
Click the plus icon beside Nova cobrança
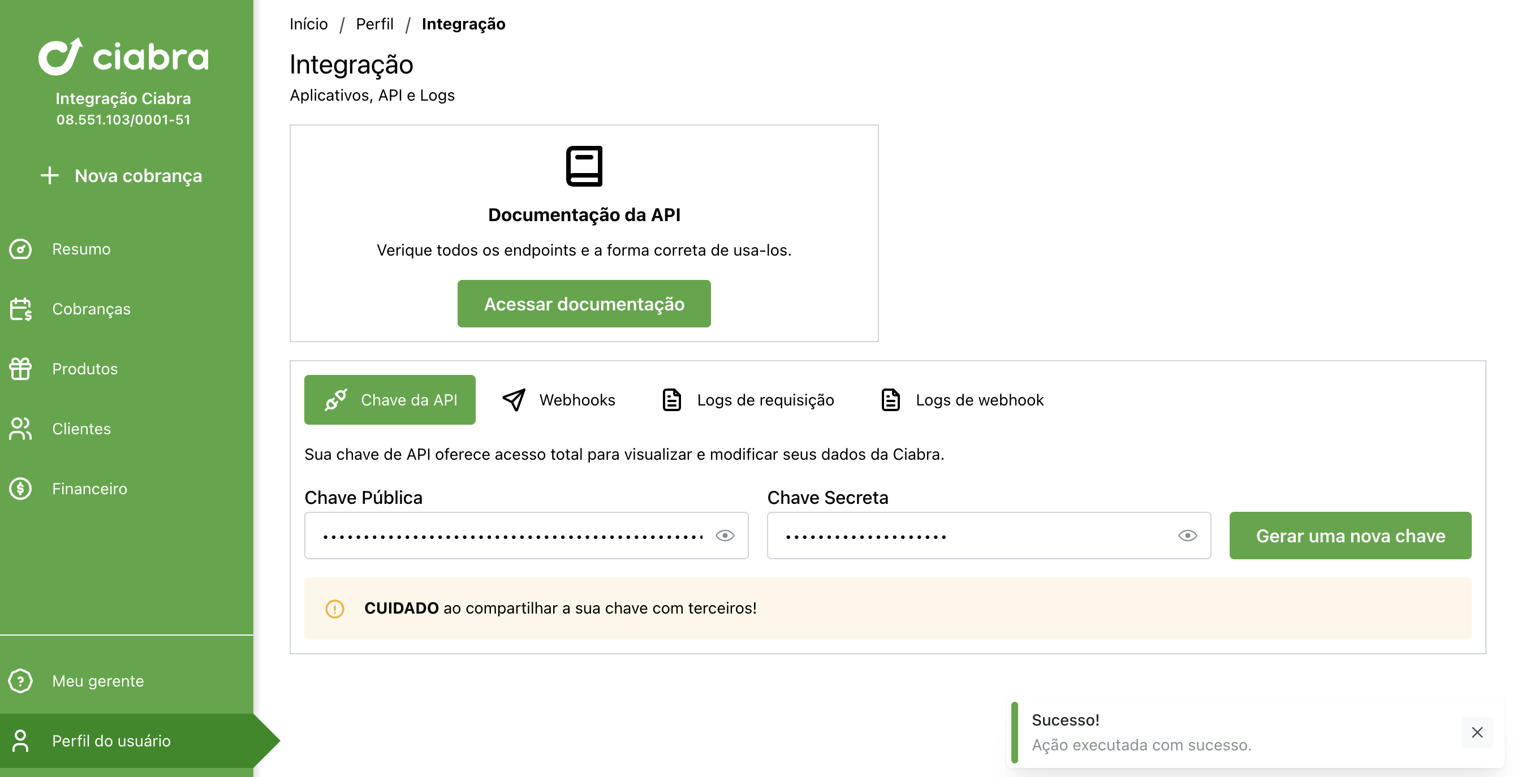[50, 175]
